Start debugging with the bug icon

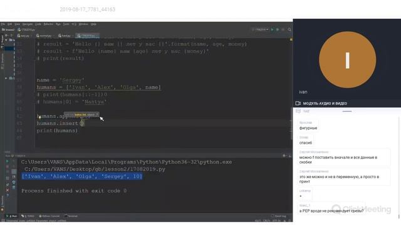pos(278,29)
